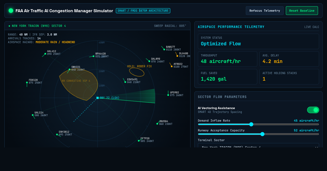Viewport: 327px width, 171px height.
Task: Click the SWEEP RADIAL: 005° readout
Action: point(170,26)
